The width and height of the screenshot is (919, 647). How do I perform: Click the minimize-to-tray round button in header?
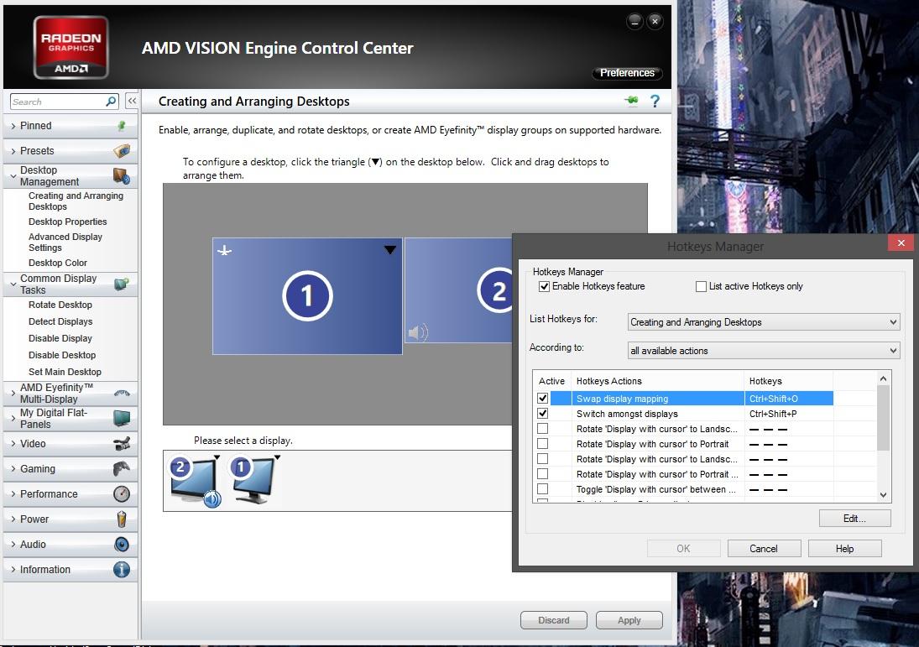tap(634, 22)
